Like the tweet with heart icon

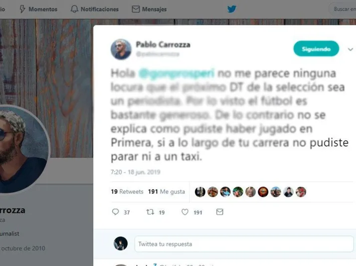(185, 212)
